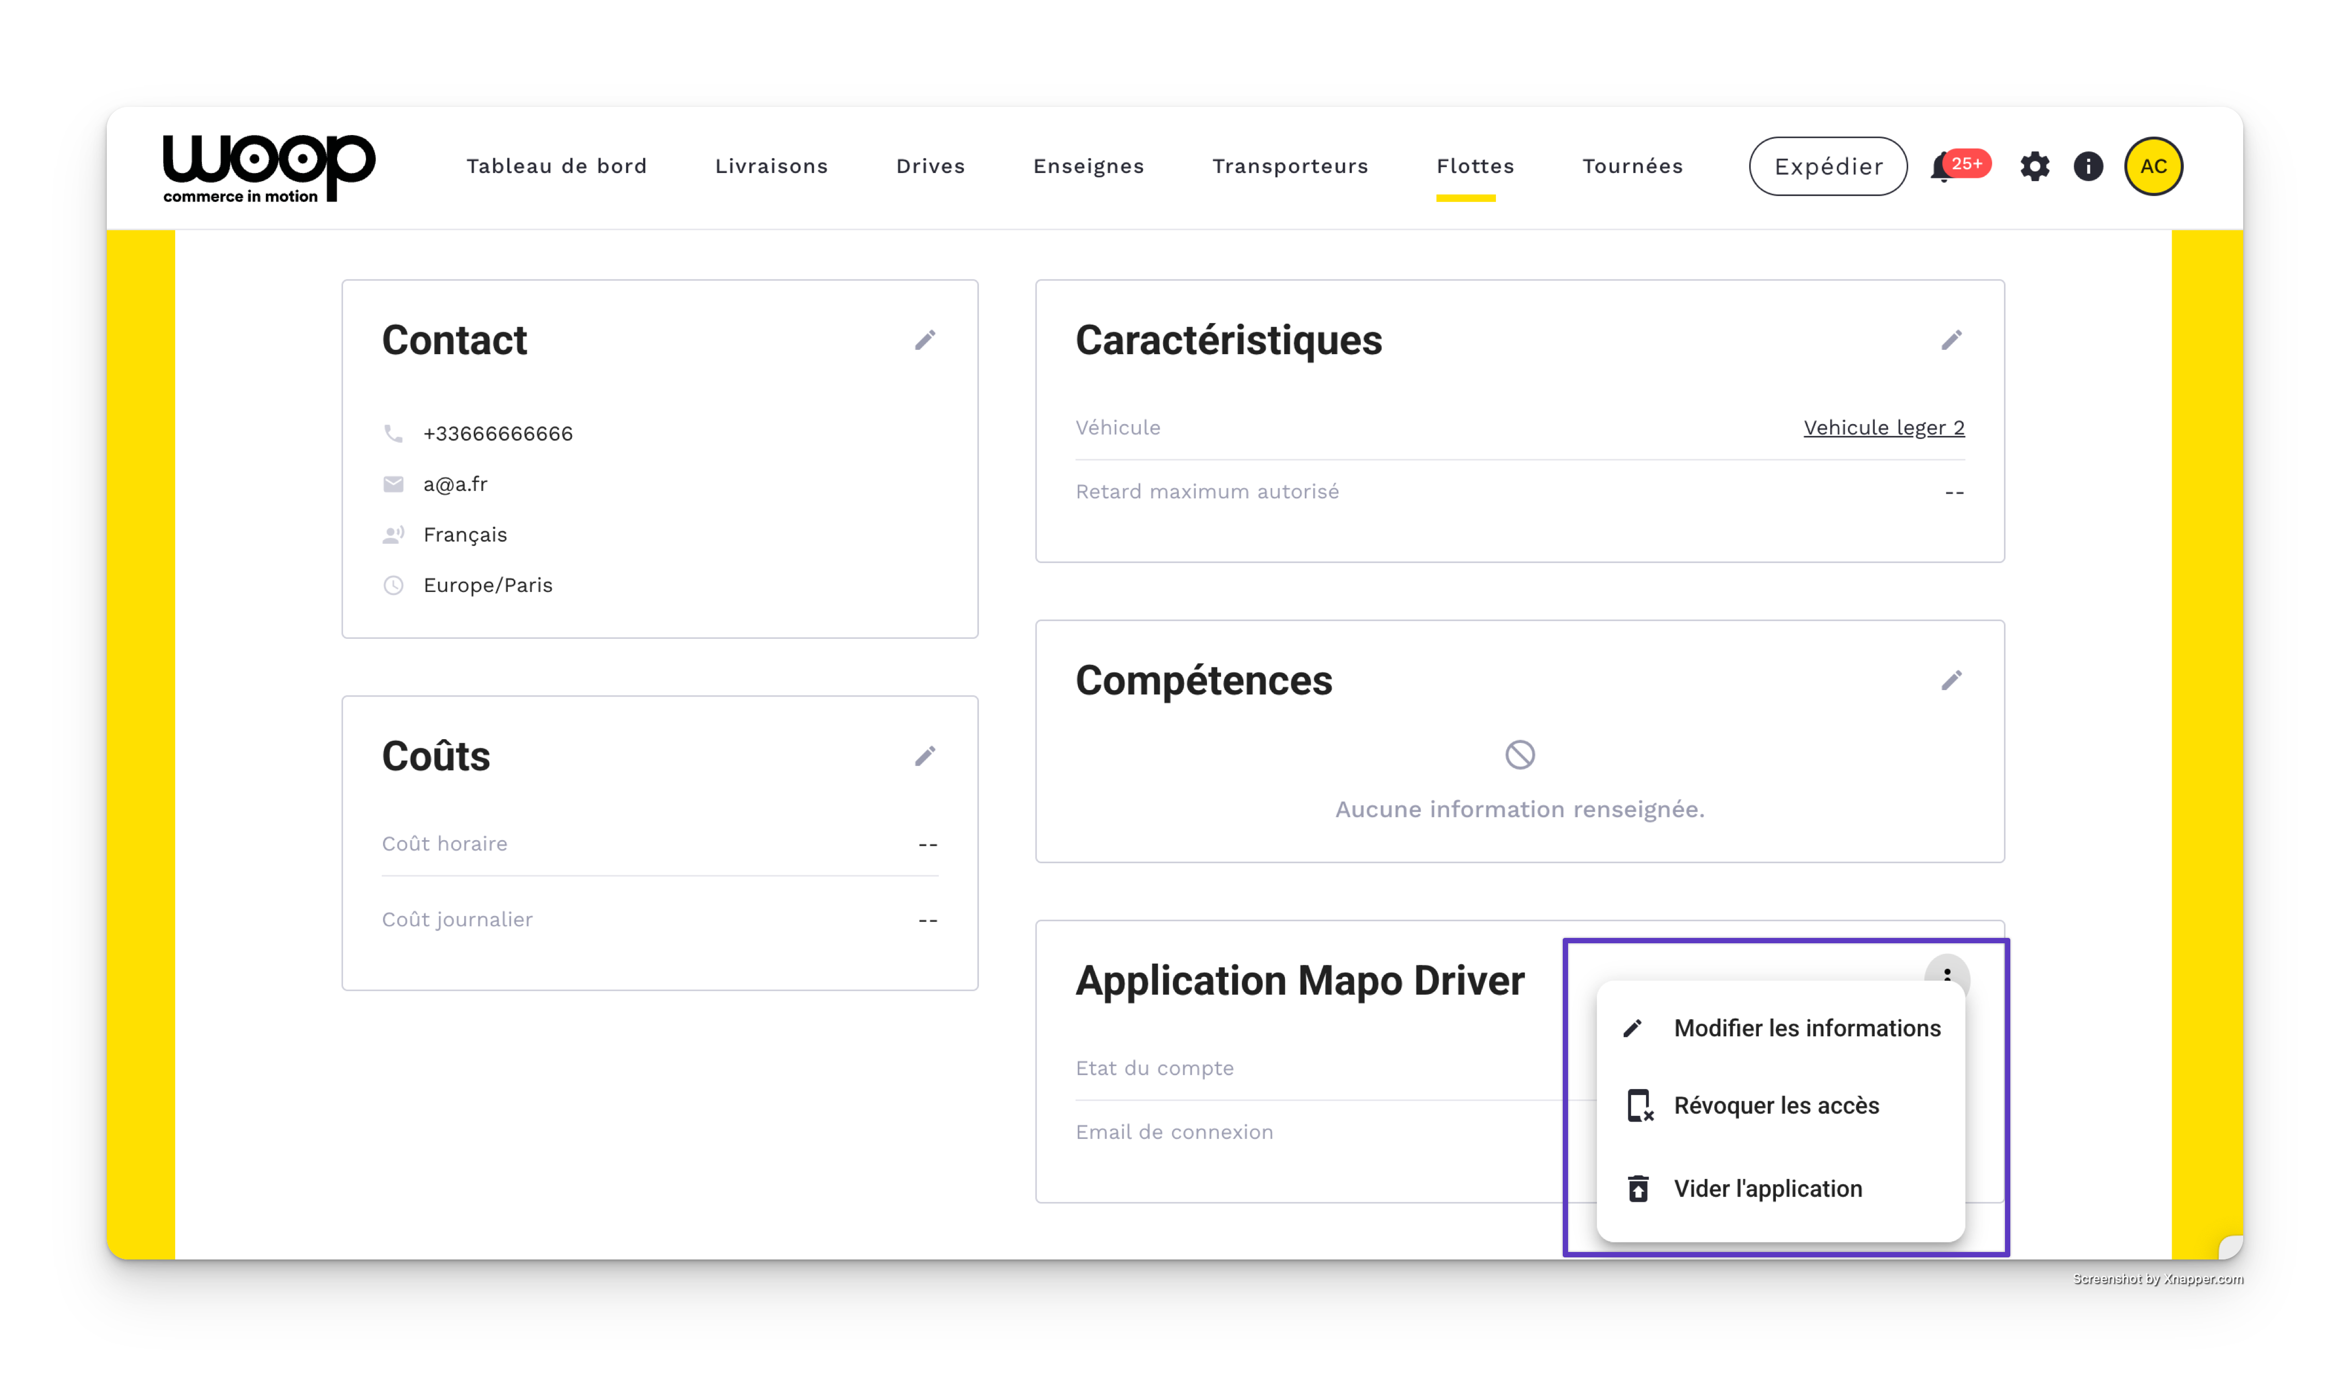This screenshot has height=1393, width=2350.
Task: Click the empty-state icon in Compétences
Action: [1519, 755]
